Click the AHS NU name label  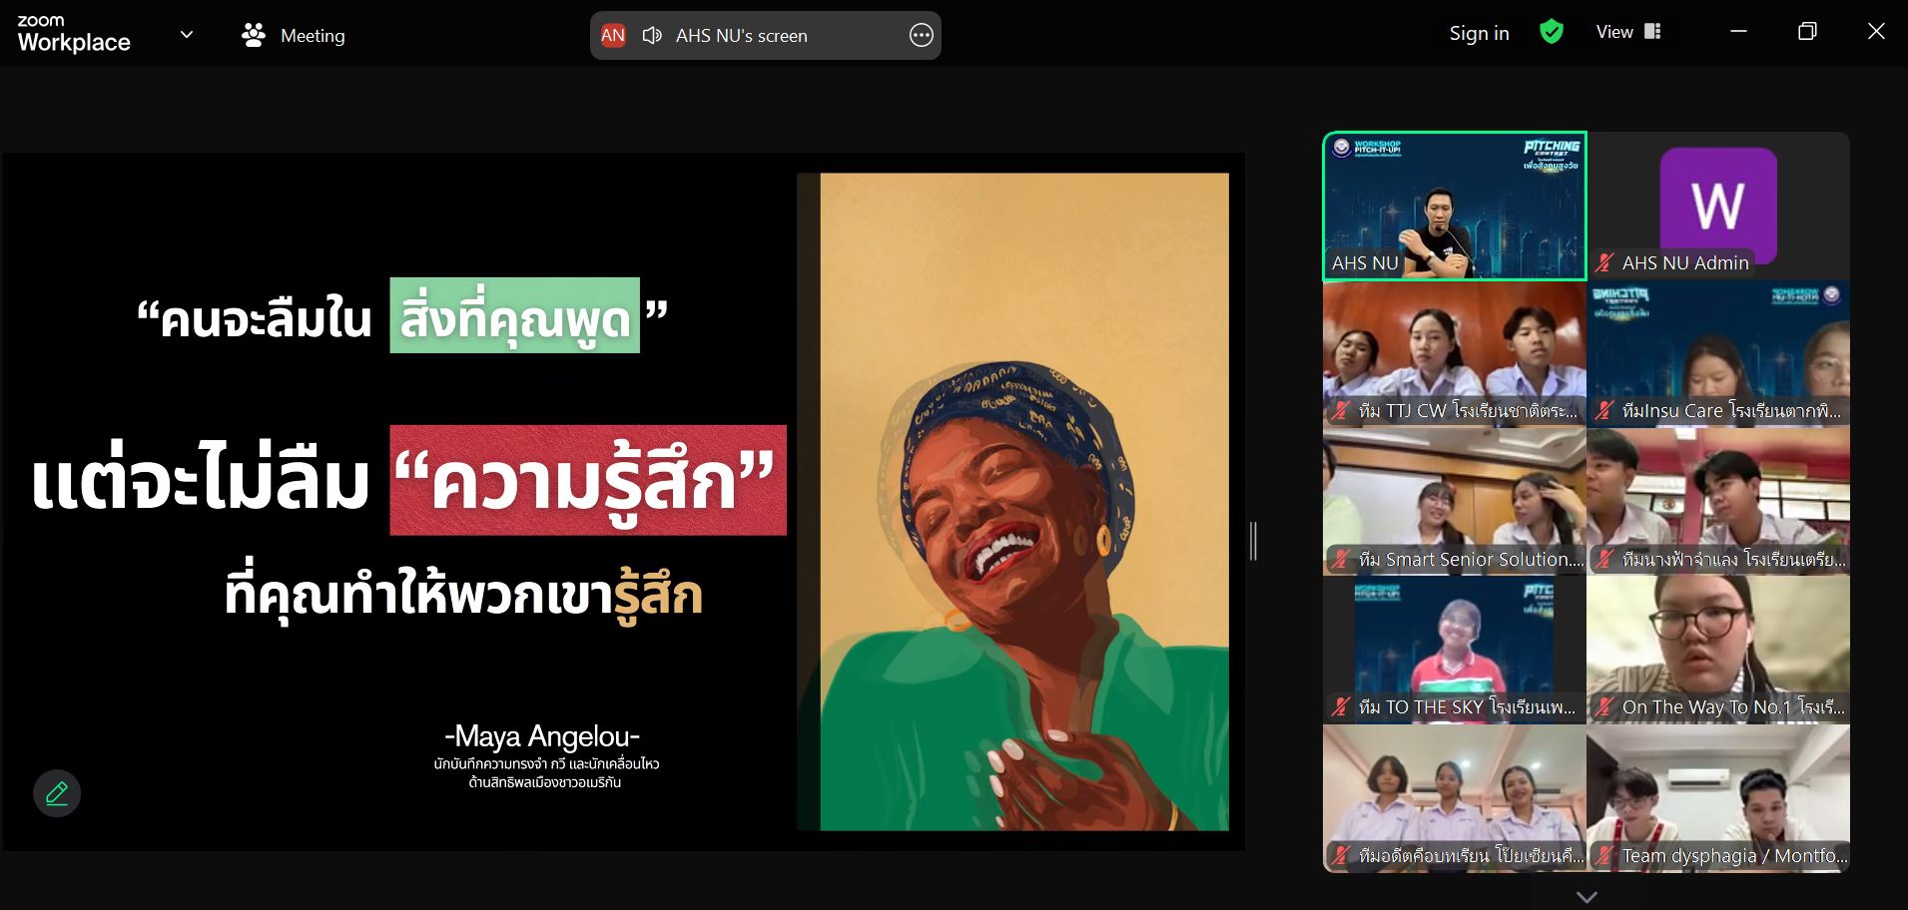click(x=1365, y=263)
